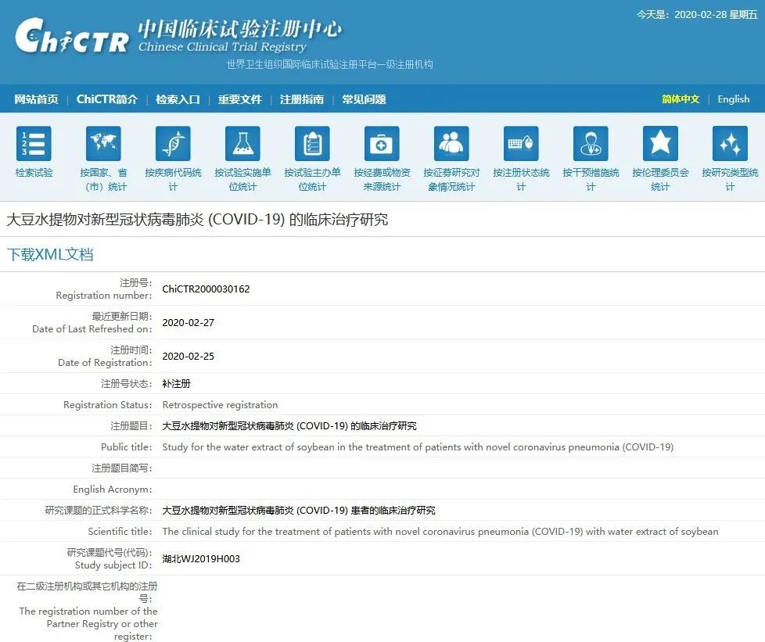
Task: Open ChiCTR简介 menu item
Action: click(x=107, y=99)
